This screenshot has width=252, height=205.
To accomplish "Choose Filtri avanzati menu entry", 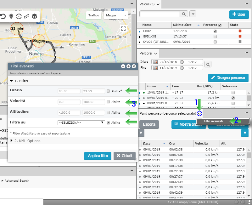I will pyautogui.click(x=213, y=121).
